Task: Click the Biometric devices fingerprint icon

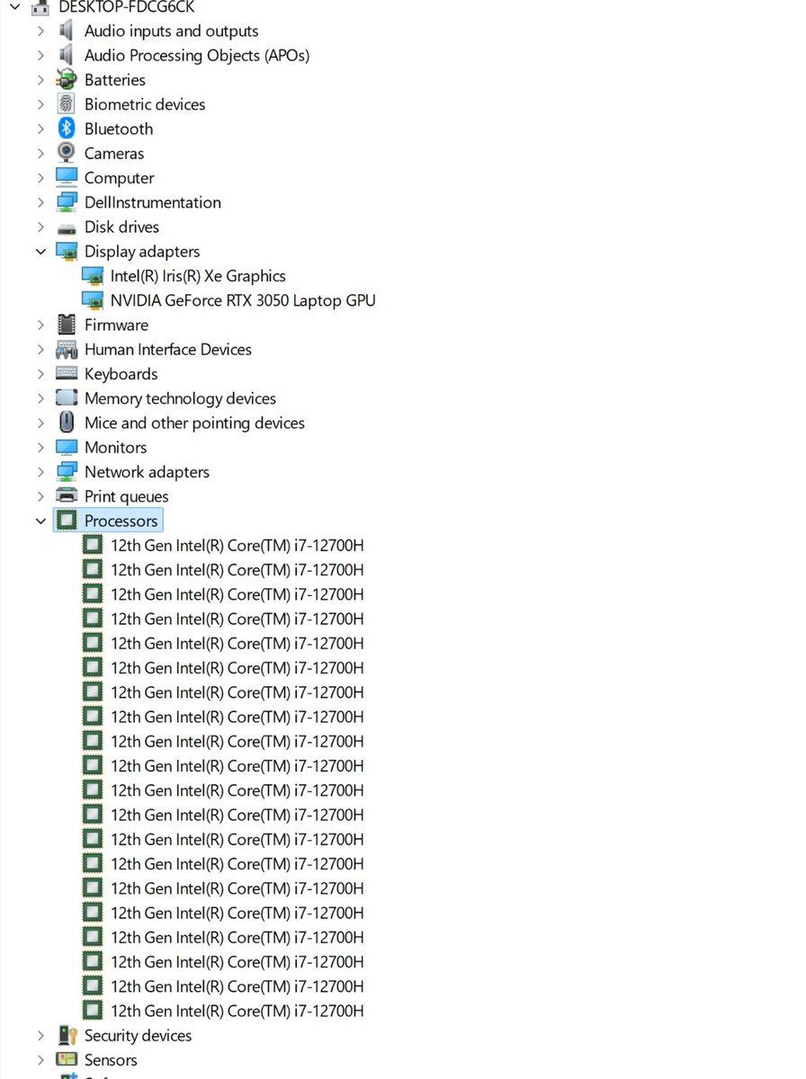Action: click(67, 104)
